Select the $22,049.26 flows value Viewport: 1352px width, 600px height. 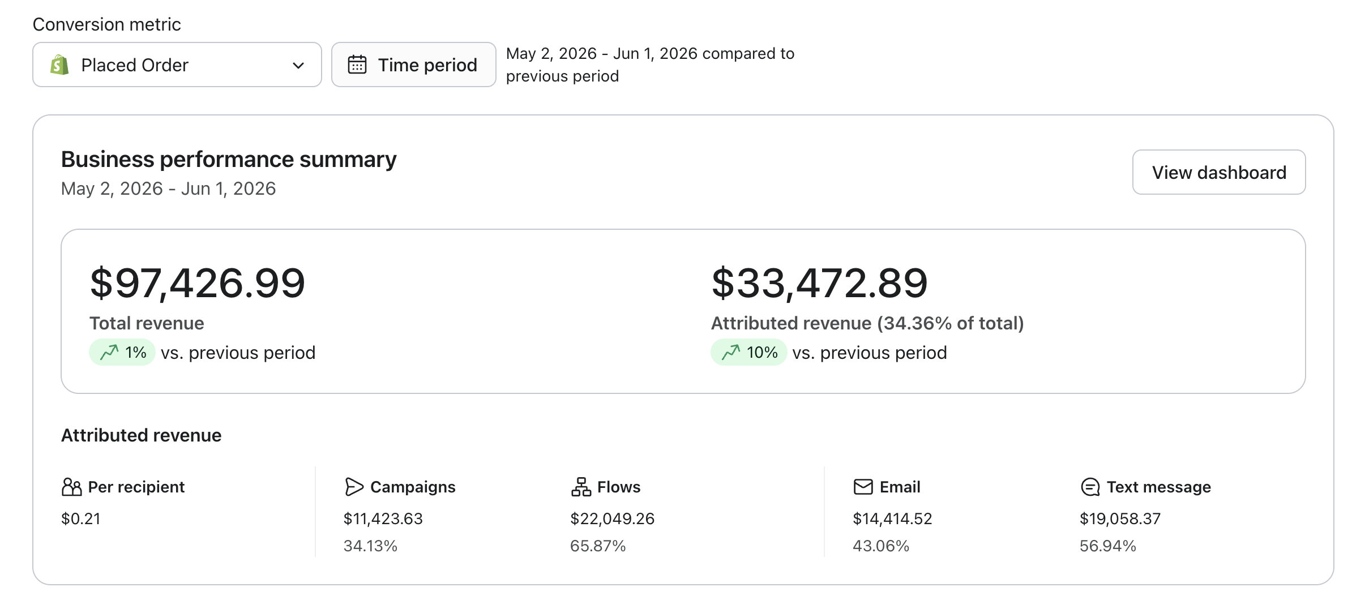tap(613, 518)
